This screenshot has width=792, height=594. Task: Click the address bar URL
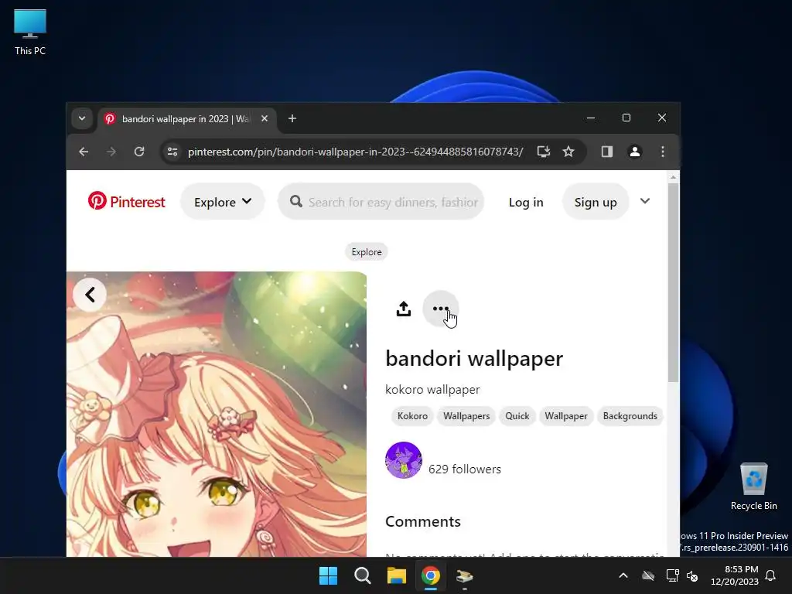[355, 152]
